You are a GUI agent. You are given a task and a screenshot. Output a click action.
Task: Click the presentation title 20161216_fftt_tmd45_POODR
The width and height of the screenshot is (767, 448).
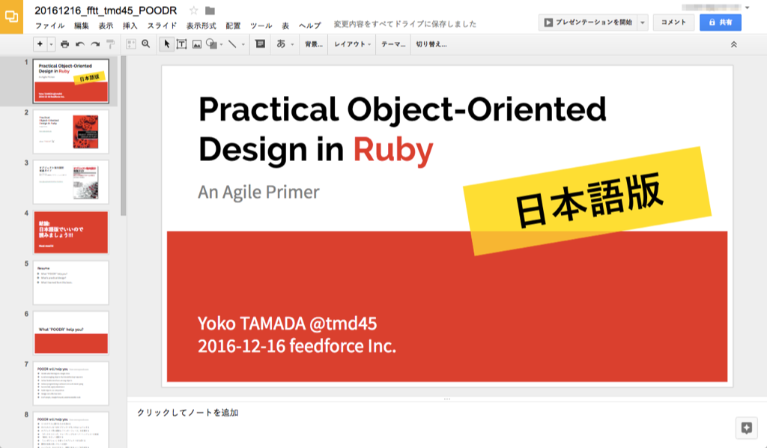point(106,10)
